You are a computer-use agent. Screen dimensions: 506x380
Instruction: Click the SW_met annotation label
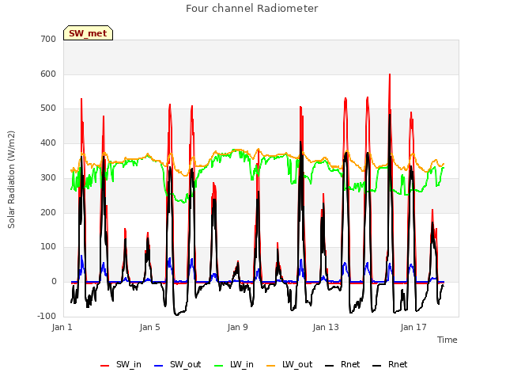coord(88,33)
